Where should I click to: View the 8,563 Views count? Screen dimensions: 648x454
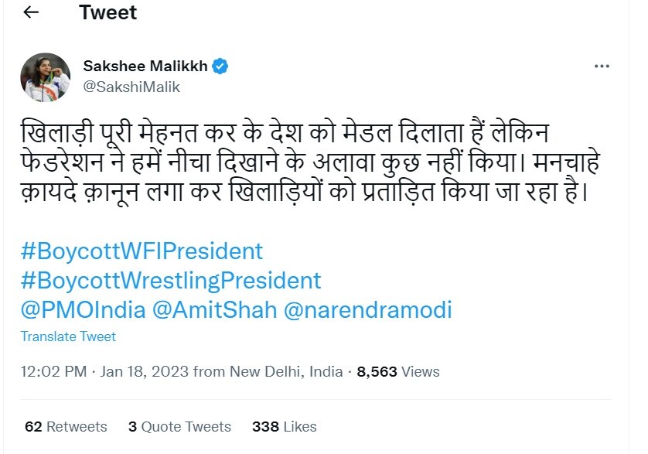pyautogui.click(x=398, y=372)
